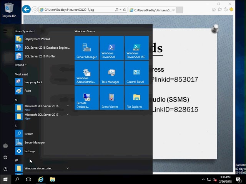Go forward in Internet Explorer

pyautogui.click(x=35, y=10)
